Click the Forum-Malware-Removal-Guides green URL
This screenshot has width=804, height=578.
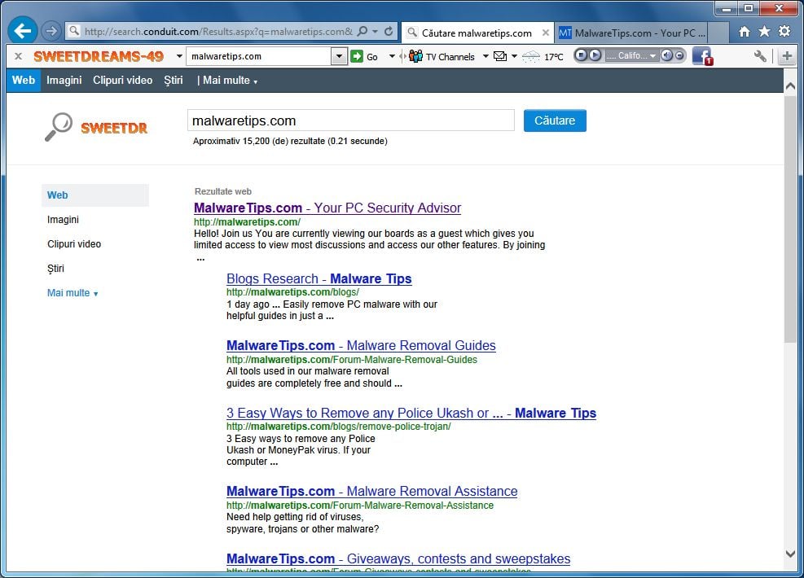pyautogui.click(x=352, y=360)
